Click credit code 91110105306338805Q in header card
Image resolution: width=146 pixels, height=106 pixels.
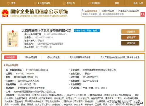tap(55, 34)
